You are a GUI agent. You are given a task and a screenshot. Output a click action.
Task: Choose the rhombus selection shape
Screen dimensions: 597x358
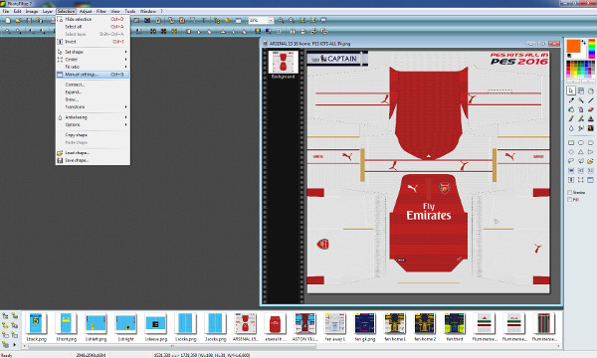[x=571, y=152]
